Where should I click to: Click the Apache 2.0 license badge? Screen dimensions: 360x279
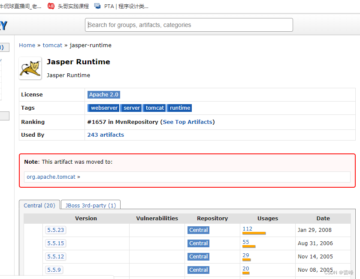pyautogui.click(x=103, y=94)
